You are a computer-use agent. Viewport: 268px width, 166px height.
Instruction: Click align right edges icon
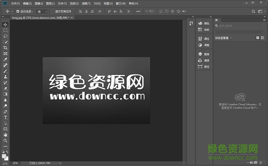(x=92, y=12)
